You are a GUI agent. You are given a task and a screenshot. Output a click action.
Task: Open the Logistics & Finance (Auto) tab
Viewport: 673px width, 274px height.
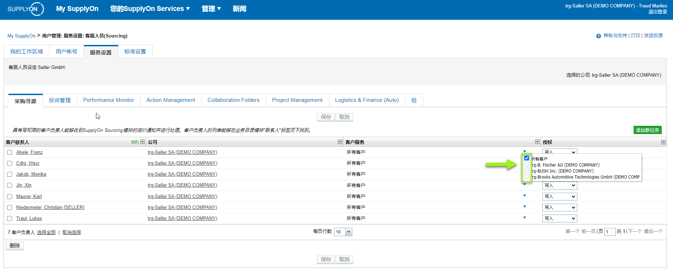click(x=367, y=100)
